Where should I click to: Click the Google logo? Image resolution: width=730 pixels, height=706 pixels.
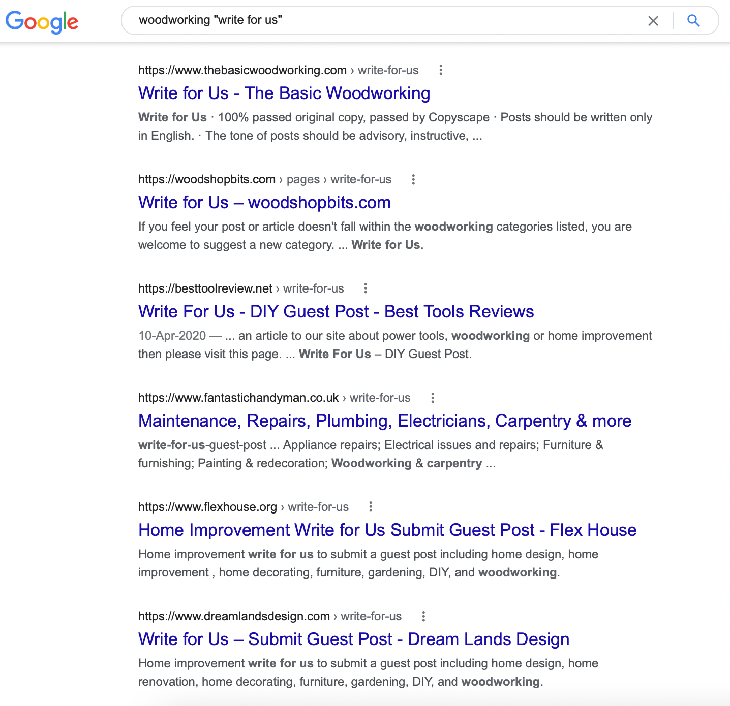click(42, 21)
